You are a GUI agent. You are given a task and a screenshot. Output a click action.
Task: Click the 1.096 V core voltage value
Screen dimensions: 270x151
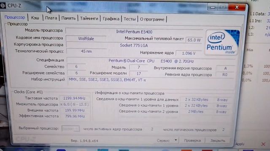pos(189,53)
